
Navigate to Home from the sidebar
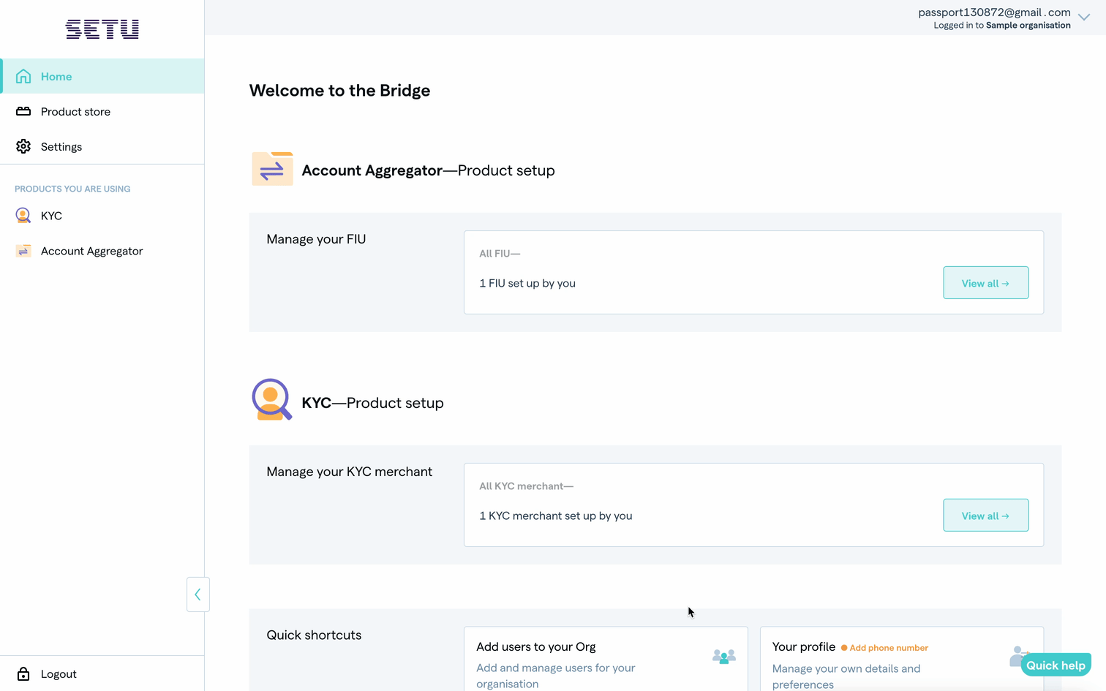tap(56, 76)
